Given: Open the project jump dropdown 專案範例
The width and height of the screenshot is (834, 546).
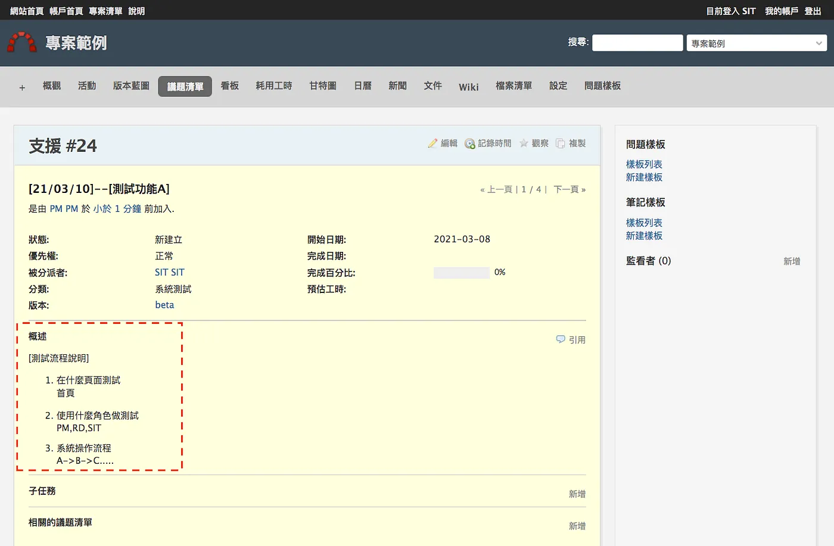Looking at the screenshot, I should pos(757,43).
